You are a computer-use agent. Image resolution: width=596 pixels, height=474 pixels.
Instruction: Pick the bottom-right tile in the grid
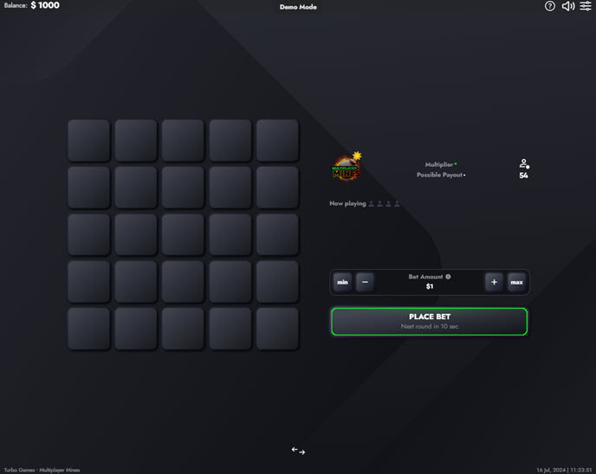coord(276,328)
